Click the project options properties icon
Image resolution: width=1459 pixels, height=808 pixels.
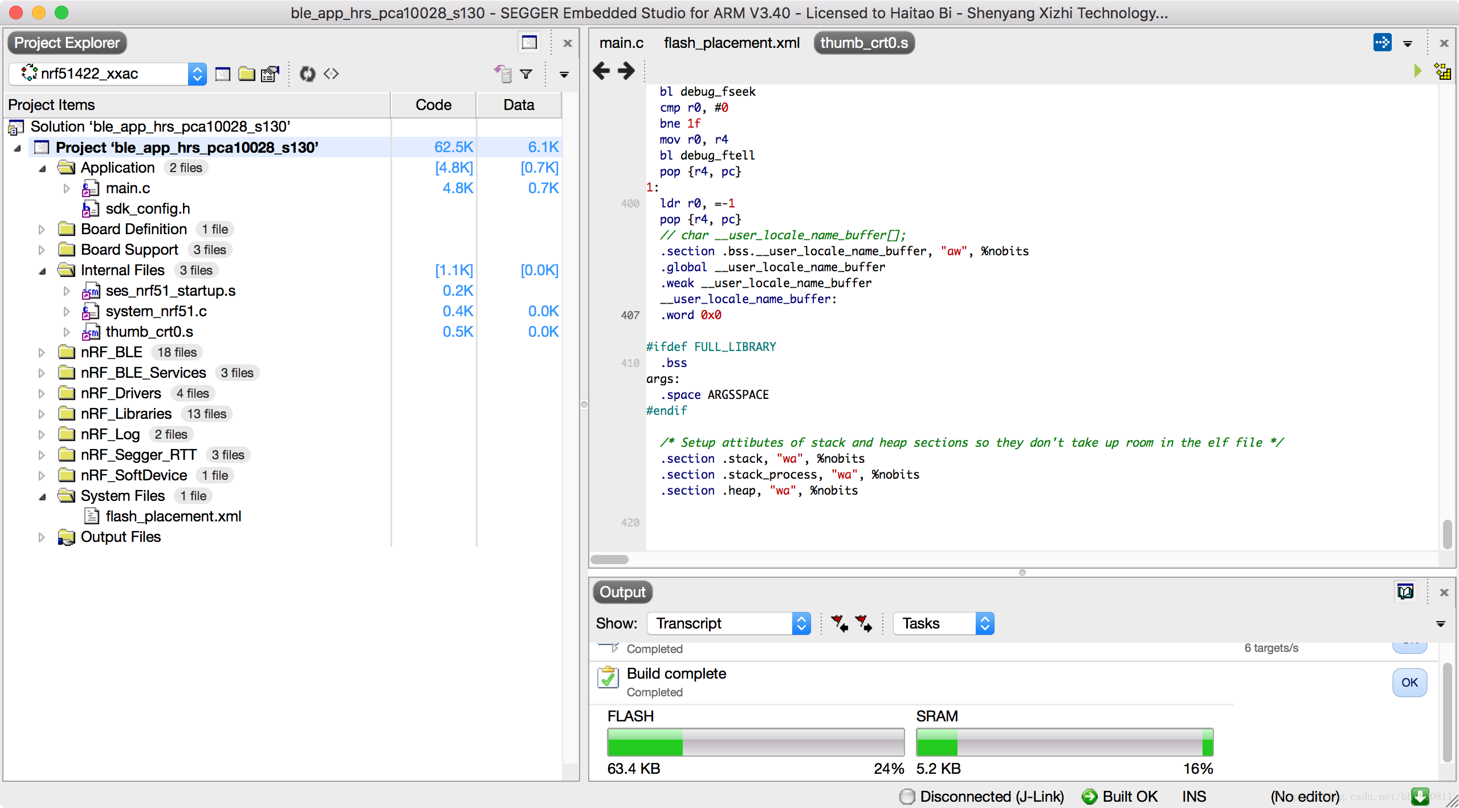click(x=270, y=74)
